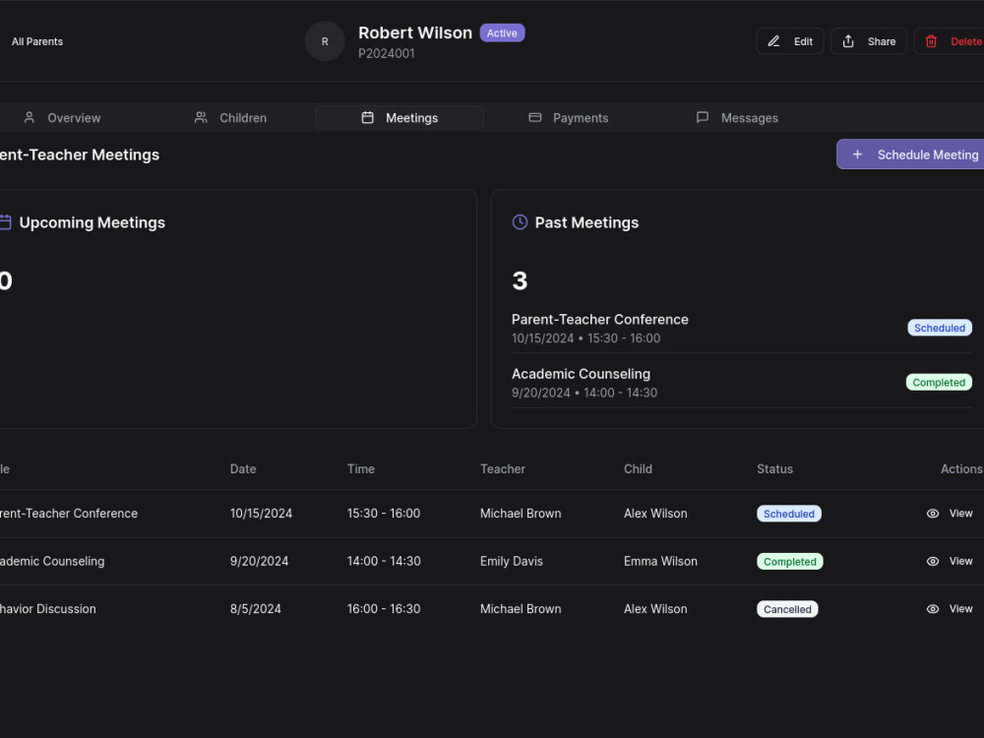Screen dimensions: 984x738
Task: Click time 14:00 - 14:30 in table
Action: pos(384,561)
